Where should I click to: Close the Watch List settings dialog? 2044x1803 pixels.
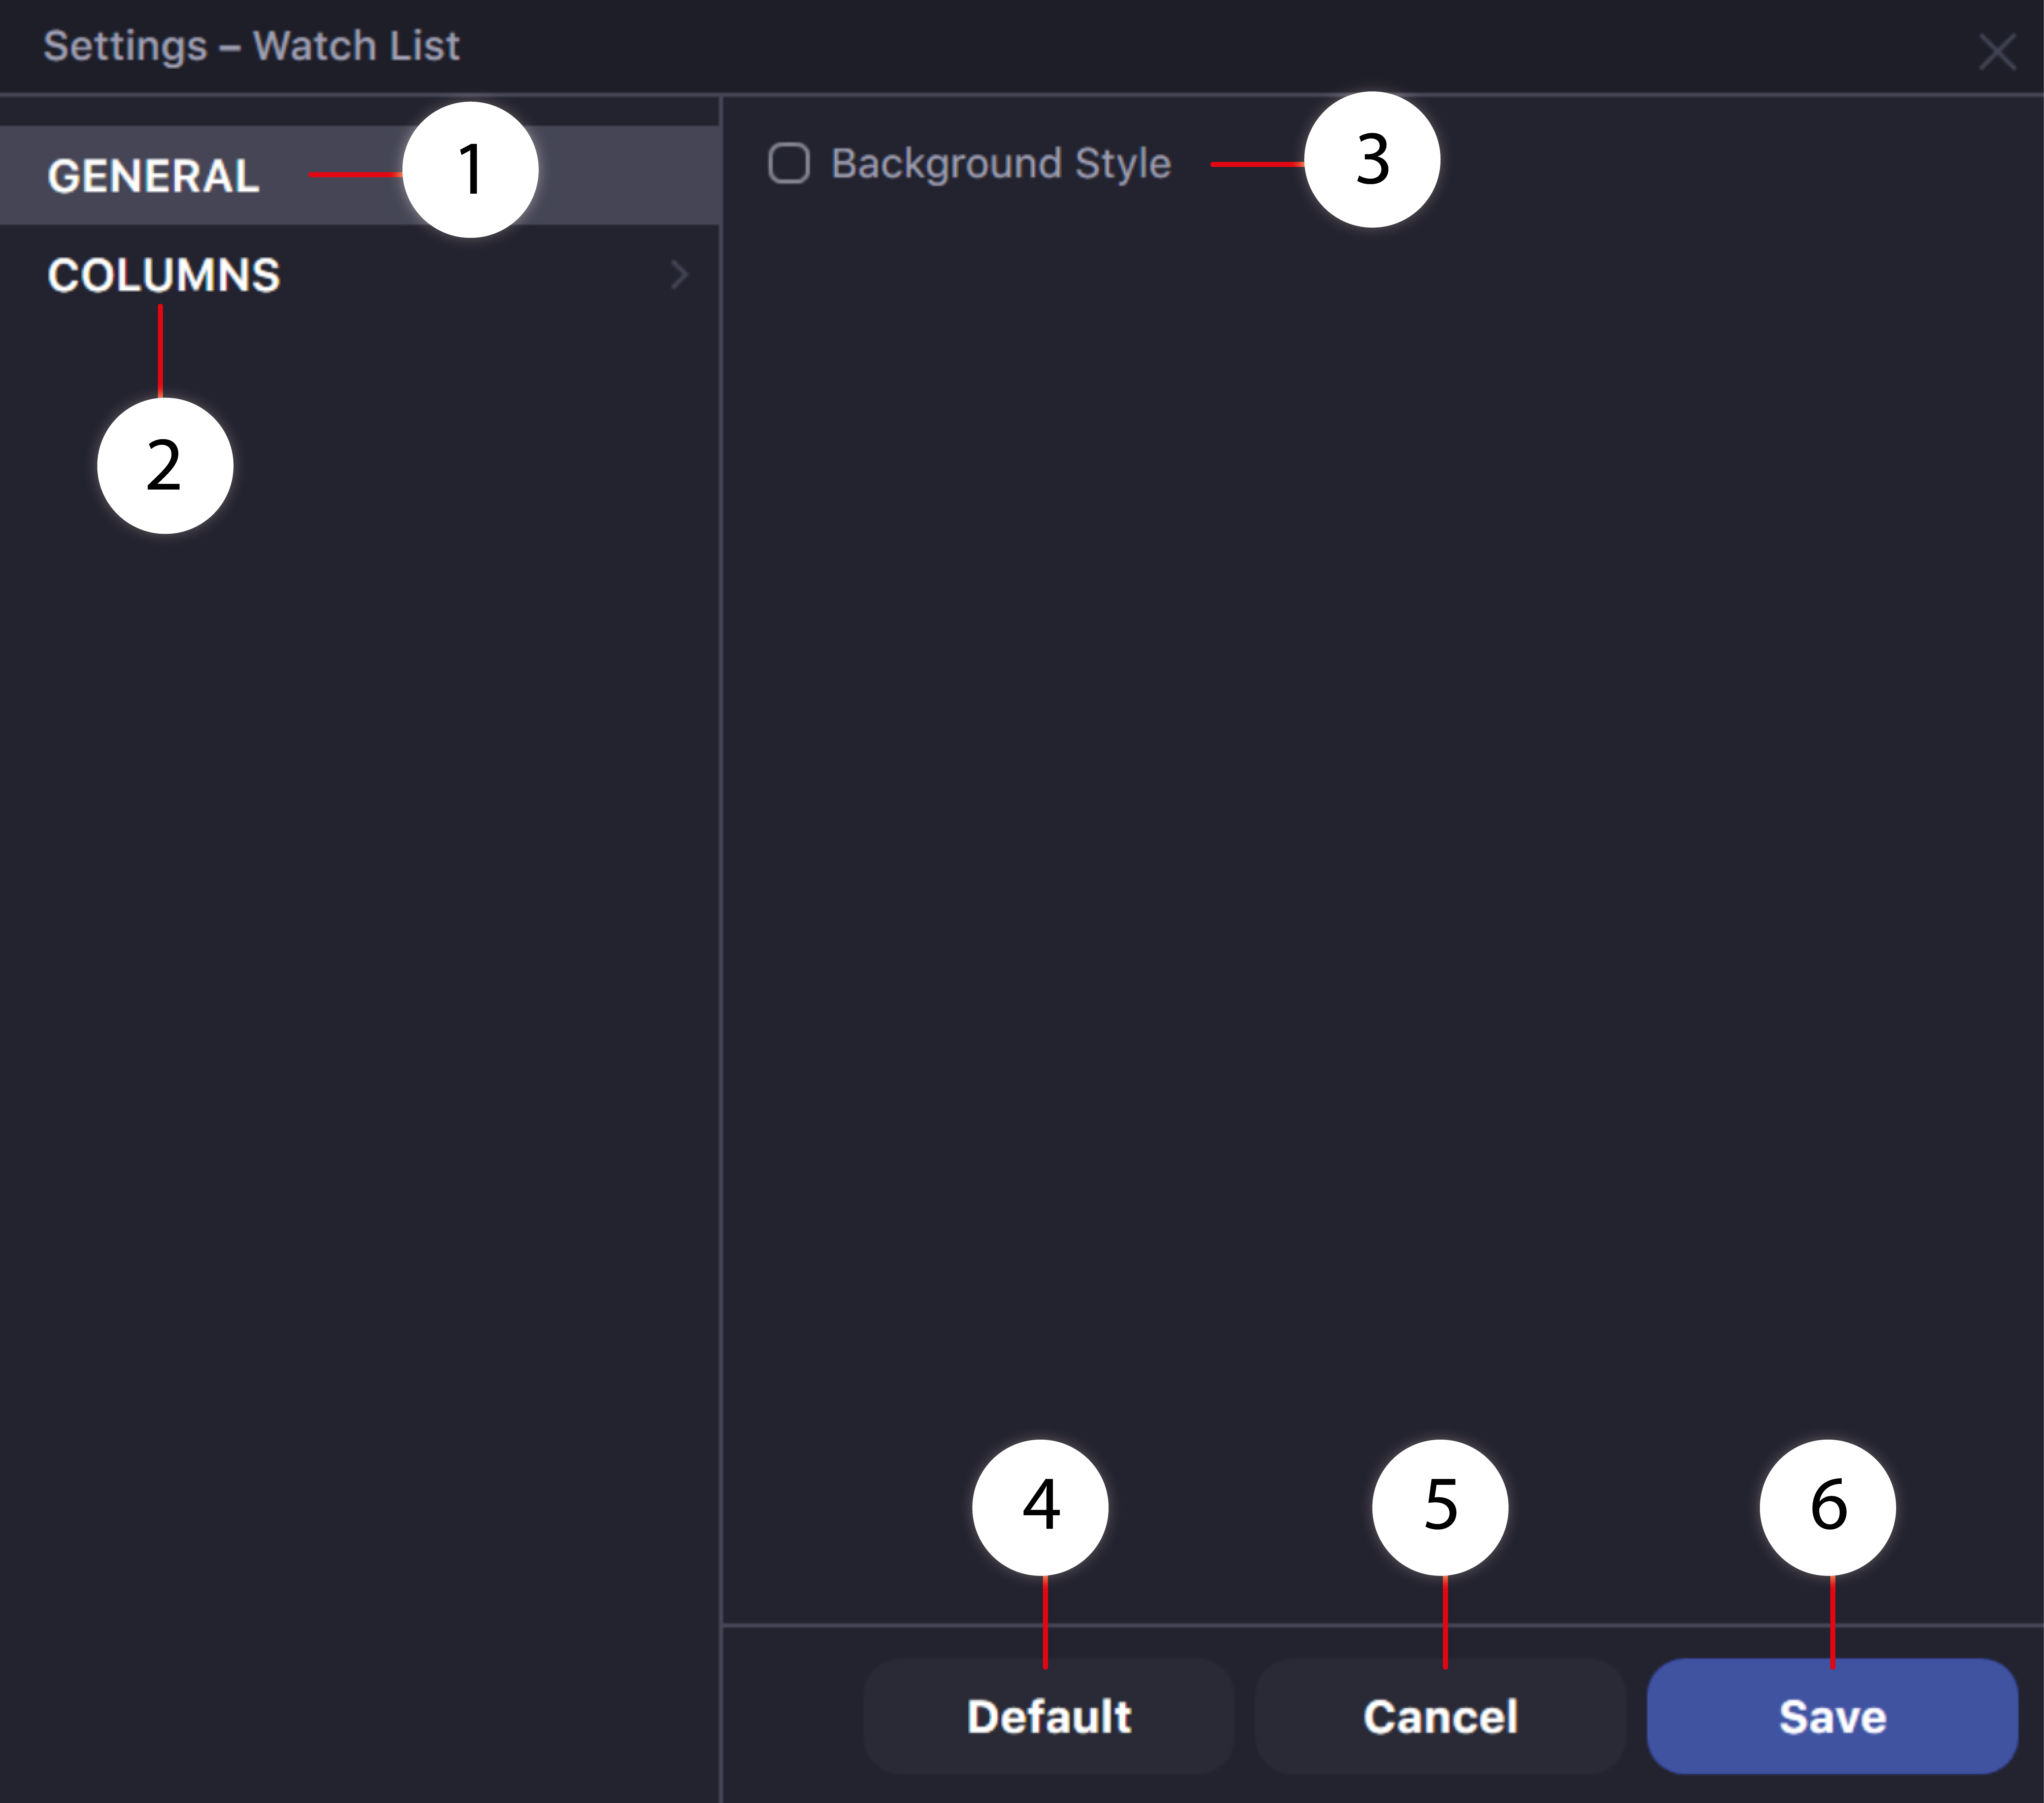pos(1997,51)
